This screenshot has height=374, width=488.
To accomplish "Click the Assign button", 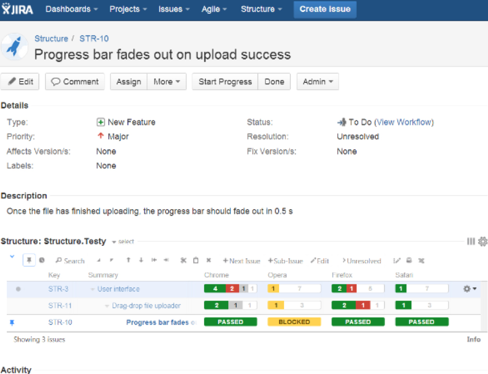I will coord(128,81).
